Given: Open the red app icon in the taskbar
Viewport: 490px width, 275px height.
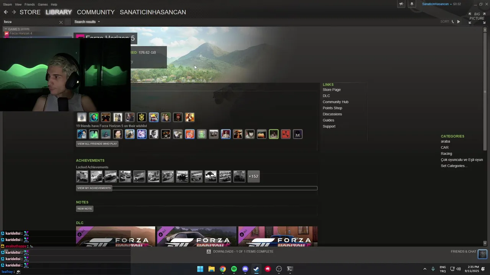Looking at the screenshot, I should 268,269.
